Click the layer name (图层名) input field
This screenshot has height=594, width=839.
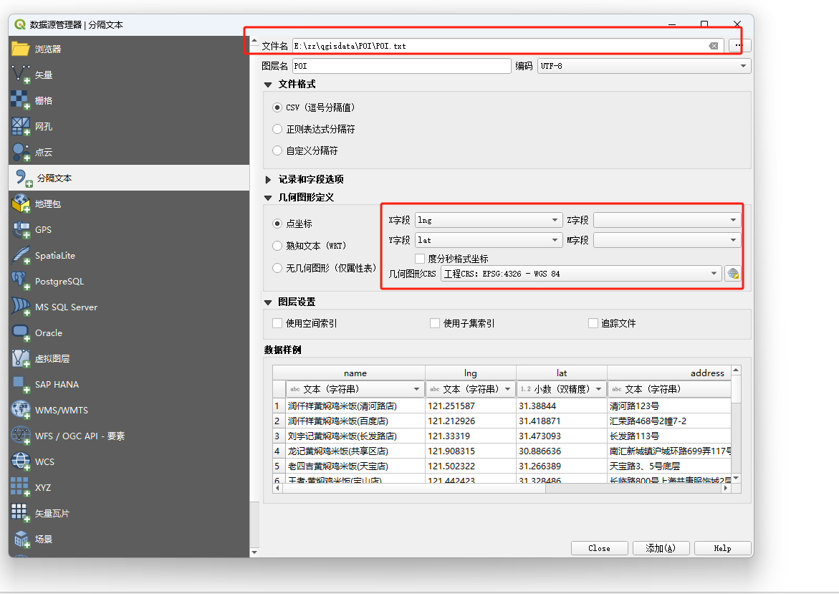(401, 66)
